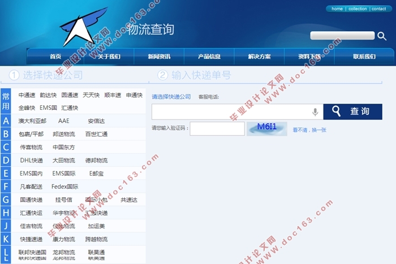
Task: Choose 中国东方 courier
Action: [64, 147]
